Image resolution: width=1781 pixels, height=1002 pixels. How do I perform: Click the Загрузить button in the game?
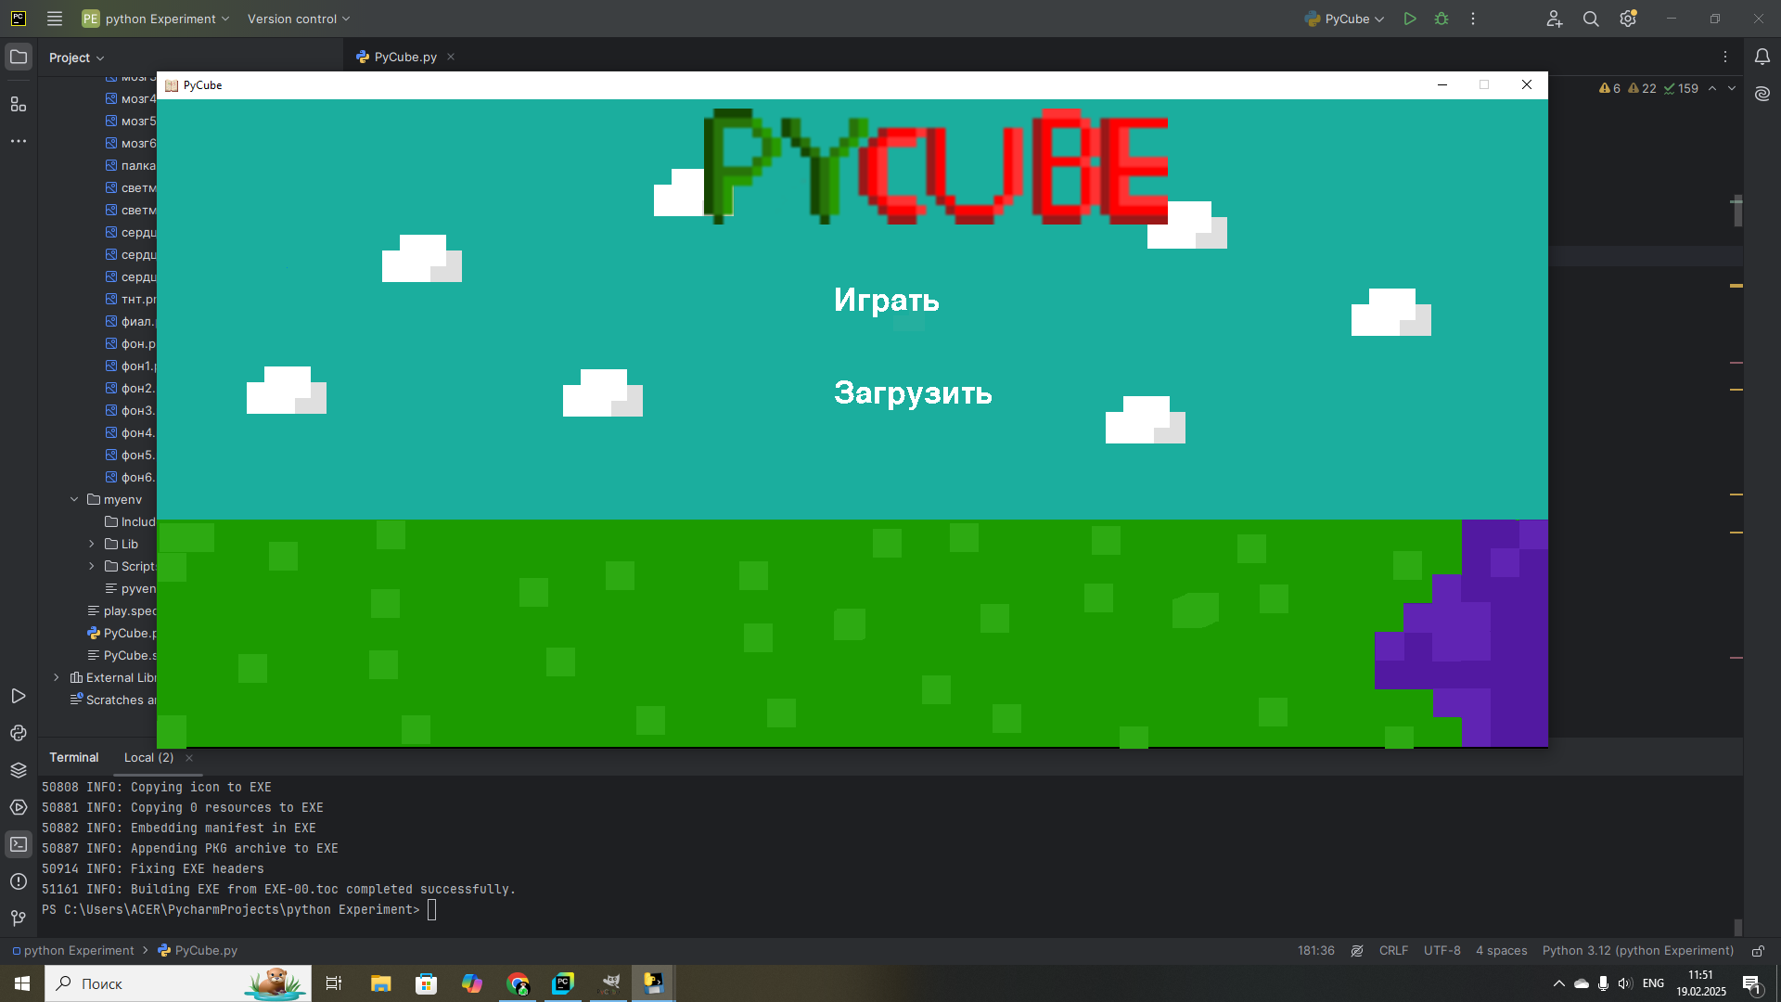click(x=912, y=392)
